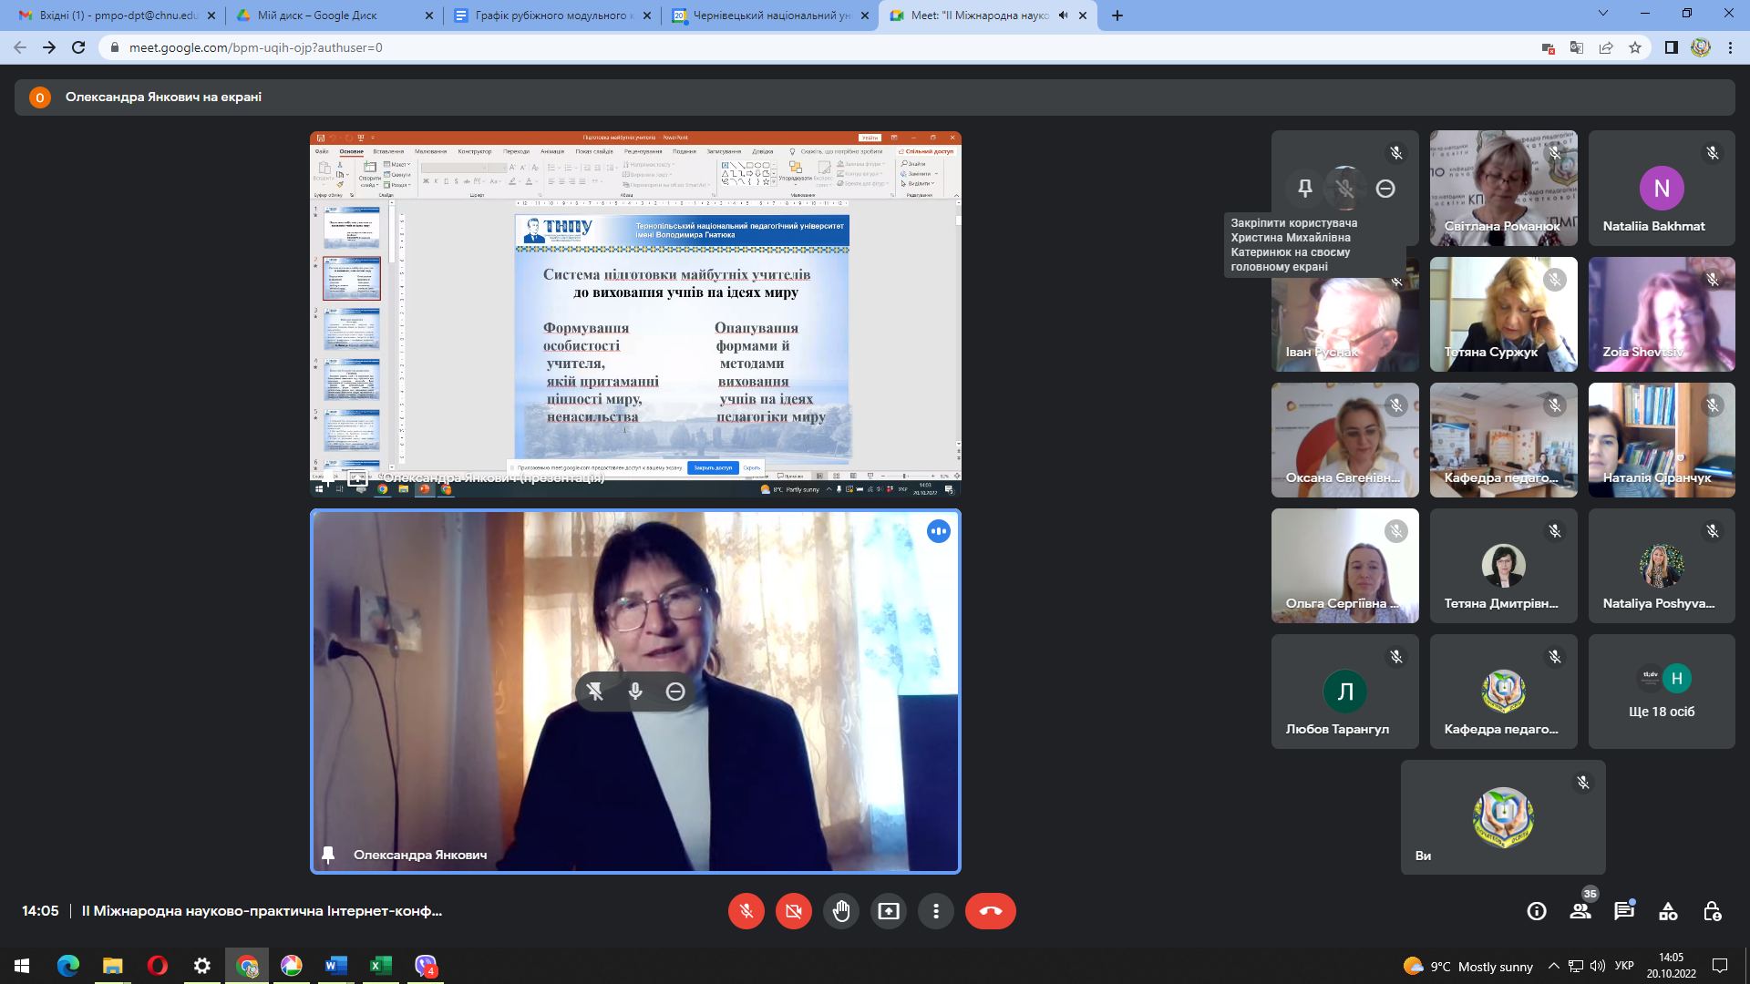This screenshot has height=984, width=1750.
Task: Open volume control in system tray
Action: pyautogui.click(x=1598, y=966)
